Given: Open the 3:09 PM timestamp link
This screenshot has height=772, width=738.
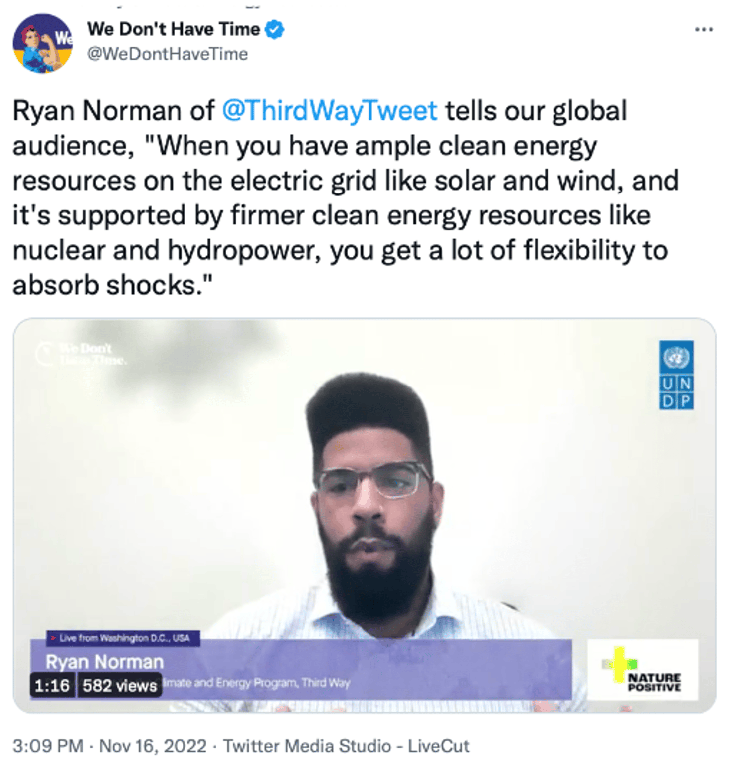Looking at the screenshot, I should (48, 746).
